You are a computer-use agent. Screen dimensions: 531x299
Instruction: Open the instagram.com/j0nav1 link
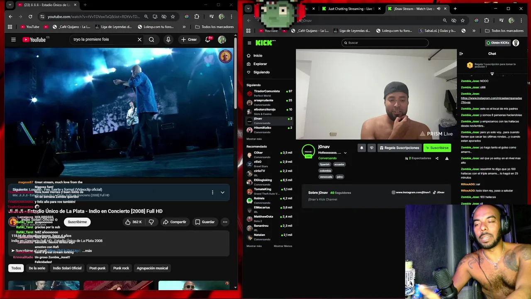411,192
